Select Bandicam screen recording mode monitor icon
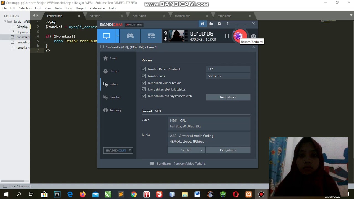354x199 pixels. click(x=106, y=36)
